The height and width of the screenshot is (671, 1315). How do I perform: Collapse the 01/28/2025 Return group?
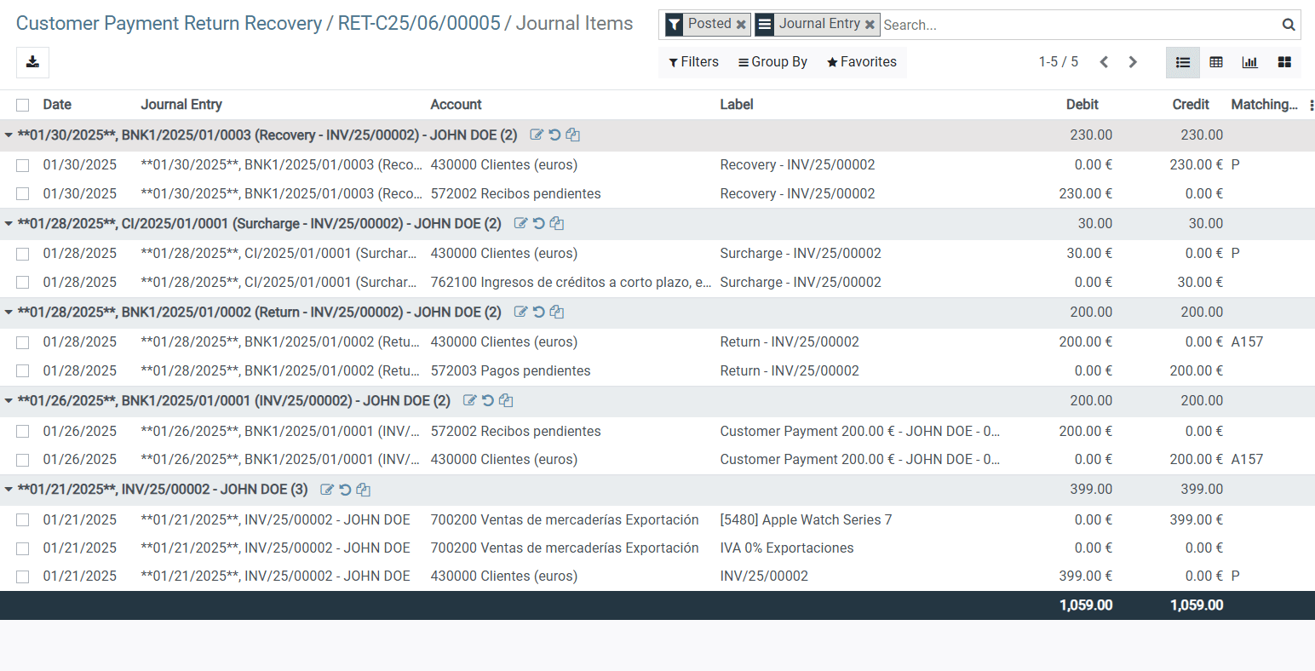click(9, 313)
